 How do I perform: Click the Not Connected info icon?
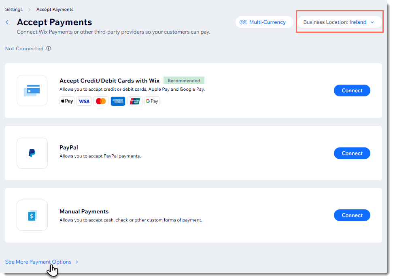[49, 49]
